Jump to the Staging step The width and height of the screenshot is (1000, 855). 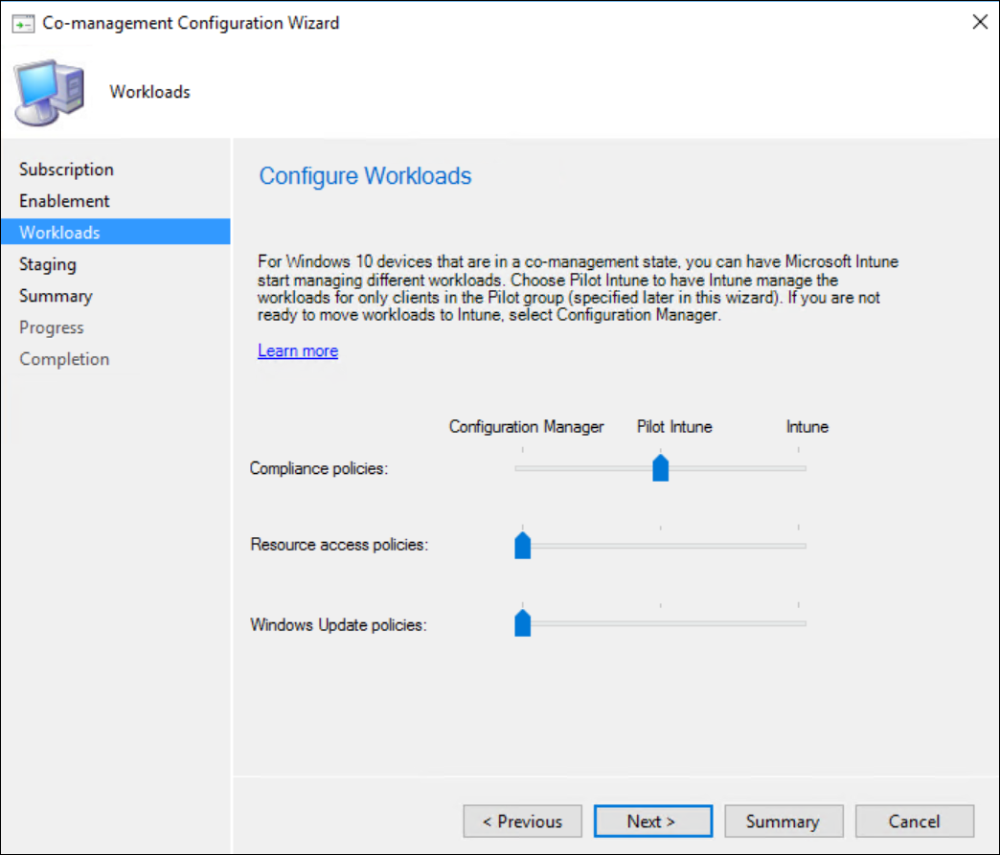[x=48, y=264]
